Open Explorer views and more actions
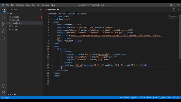The width and height of the screenshot is (181, 102). [x=40, y=10]
